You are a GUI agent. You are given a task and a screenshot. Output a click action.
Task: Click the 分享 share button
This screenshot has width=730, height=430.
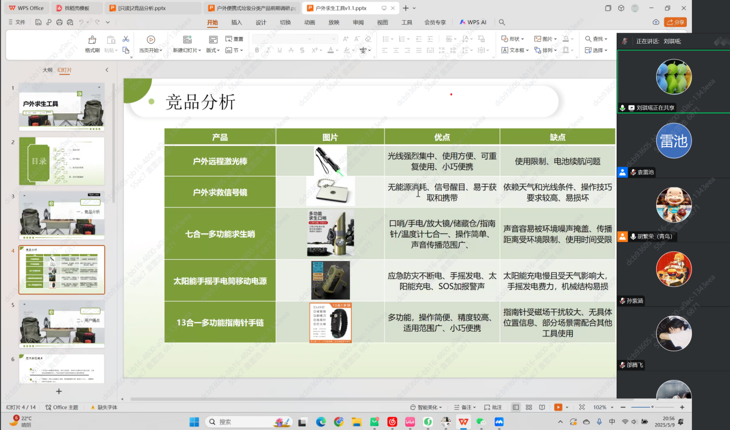(675, 22)
